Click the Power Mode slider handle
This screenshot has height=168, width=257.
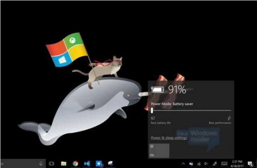coord(152,110)
